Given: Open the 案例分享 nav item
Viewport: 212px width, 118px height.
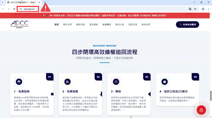Looking at the screenshot, I should click(120, 25).
